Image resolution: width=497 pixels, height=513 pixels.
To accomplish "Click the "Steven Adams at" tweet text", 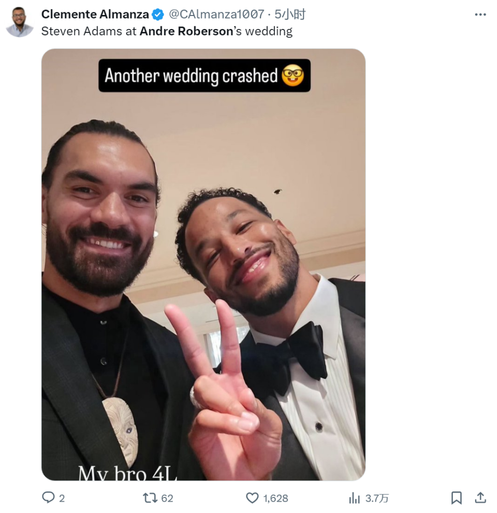I will point(89,31).
